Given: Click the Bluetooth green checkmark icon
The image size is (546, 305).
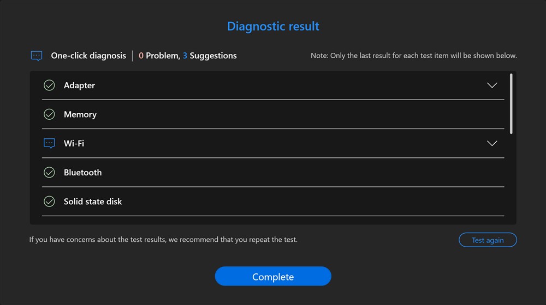Looking at the screenshot, I should tap(49, 172).
